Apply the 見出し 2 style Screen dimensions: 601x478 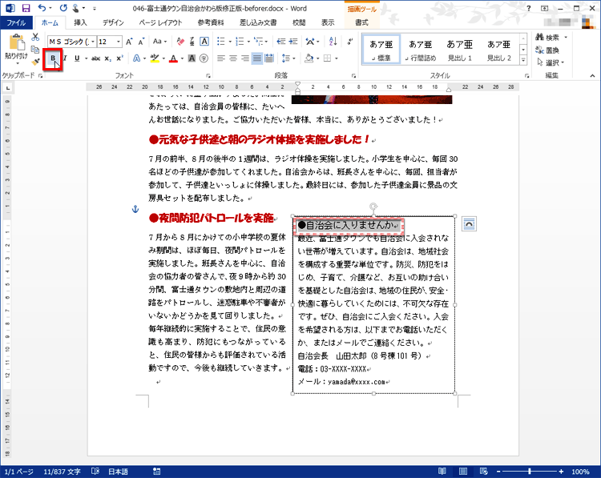point(498,50)
